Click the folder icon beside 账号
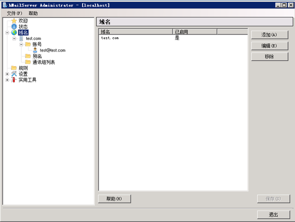Viewport: 295px width, 222px height. (28, 44)
